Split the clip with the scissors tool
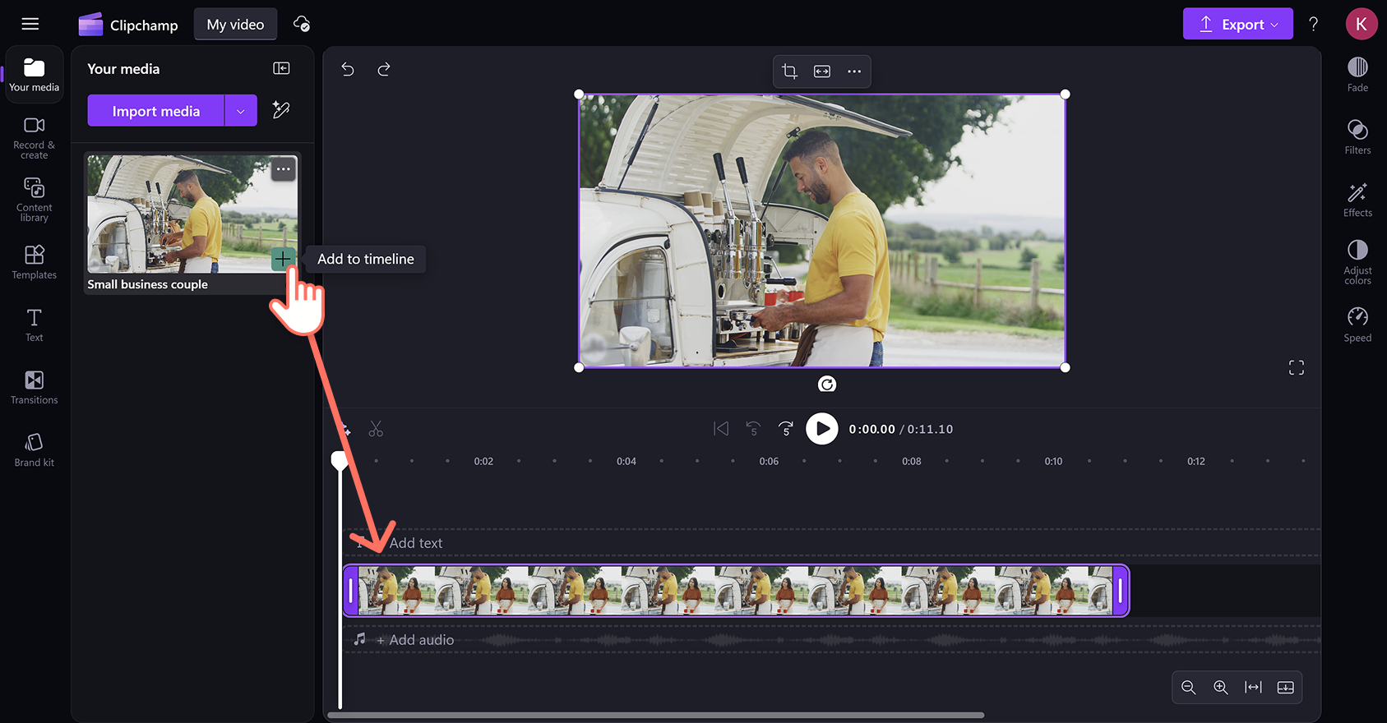This screenshot has width=1387, height=723. coord(376,429)
